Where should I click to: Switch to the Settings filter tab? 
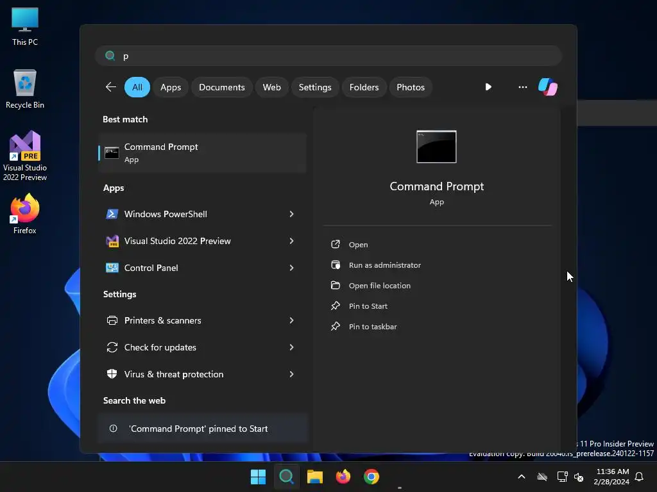(x=314, y=87)
